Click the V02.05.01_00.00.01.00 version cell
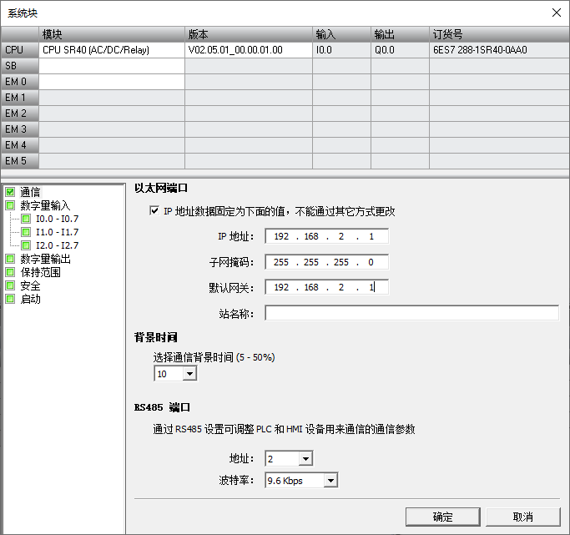 click(x=249, y=50)
